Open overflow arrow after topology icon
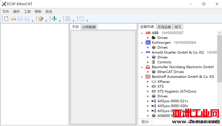The height and width of the screenshot is (126, 222). coord(60,21)
